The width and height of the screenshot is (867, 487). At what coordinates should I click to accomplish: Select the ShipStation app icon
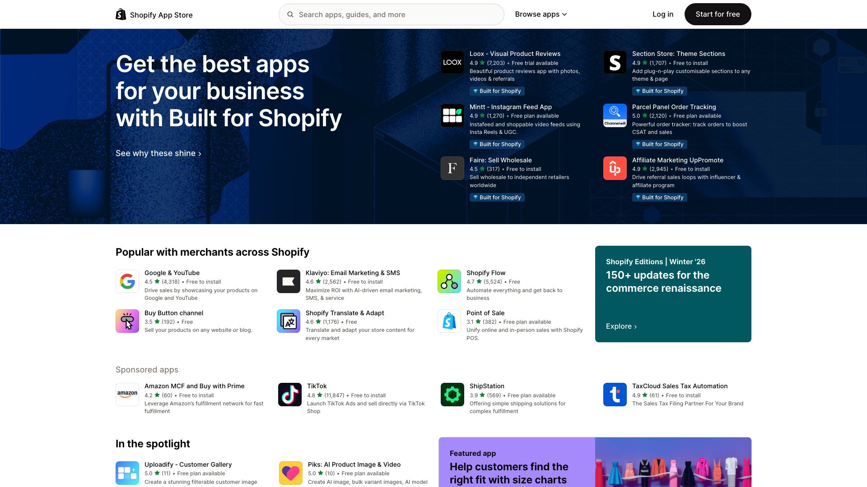[452, 395]
